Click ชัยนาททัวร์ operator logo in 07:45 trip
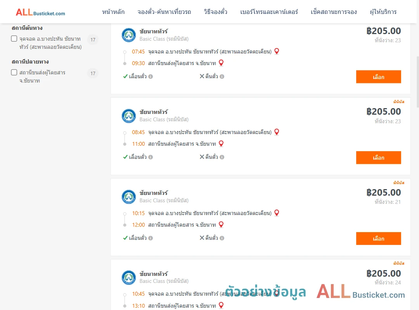The height and width of the screenshot is (310, 419). (129, 35)
